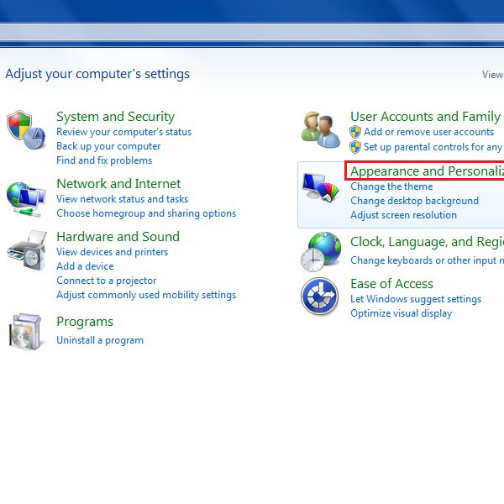Screen dimensions: 504x504
Task: Open Set up parental controls link
Action: [x=433, y=147]
